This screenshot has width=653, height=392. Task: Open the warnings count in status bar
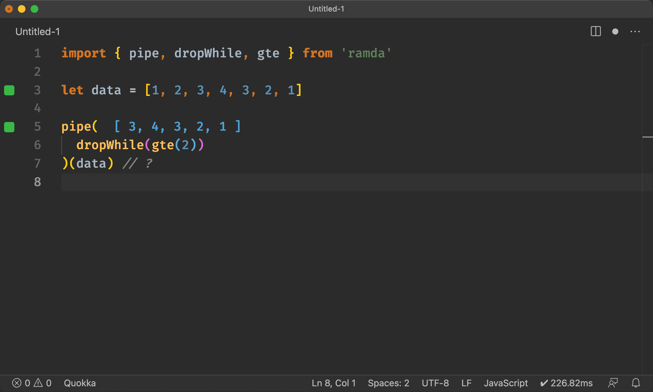coord(43,383)
